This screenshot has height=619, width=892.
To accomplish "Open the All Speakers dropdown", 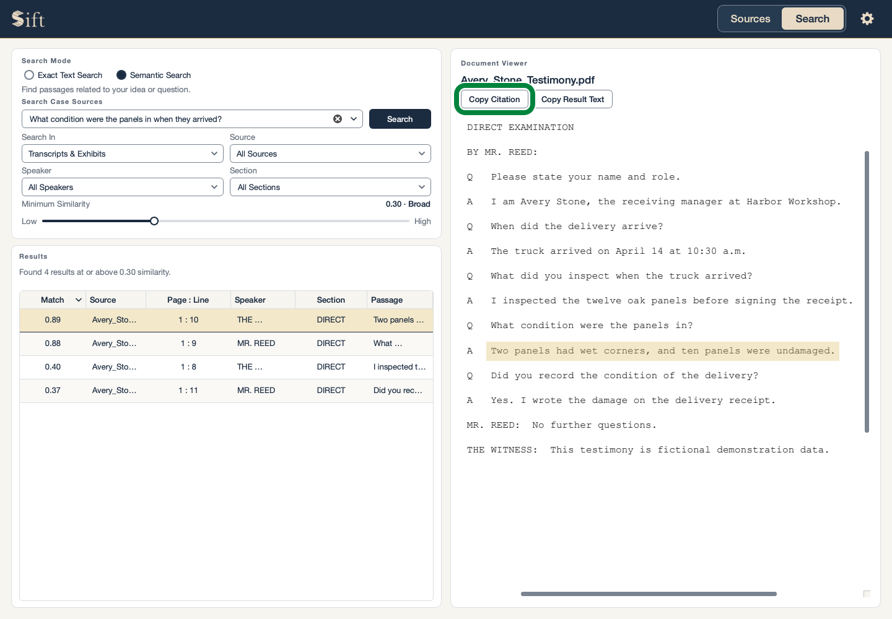I will click(123, 187).
